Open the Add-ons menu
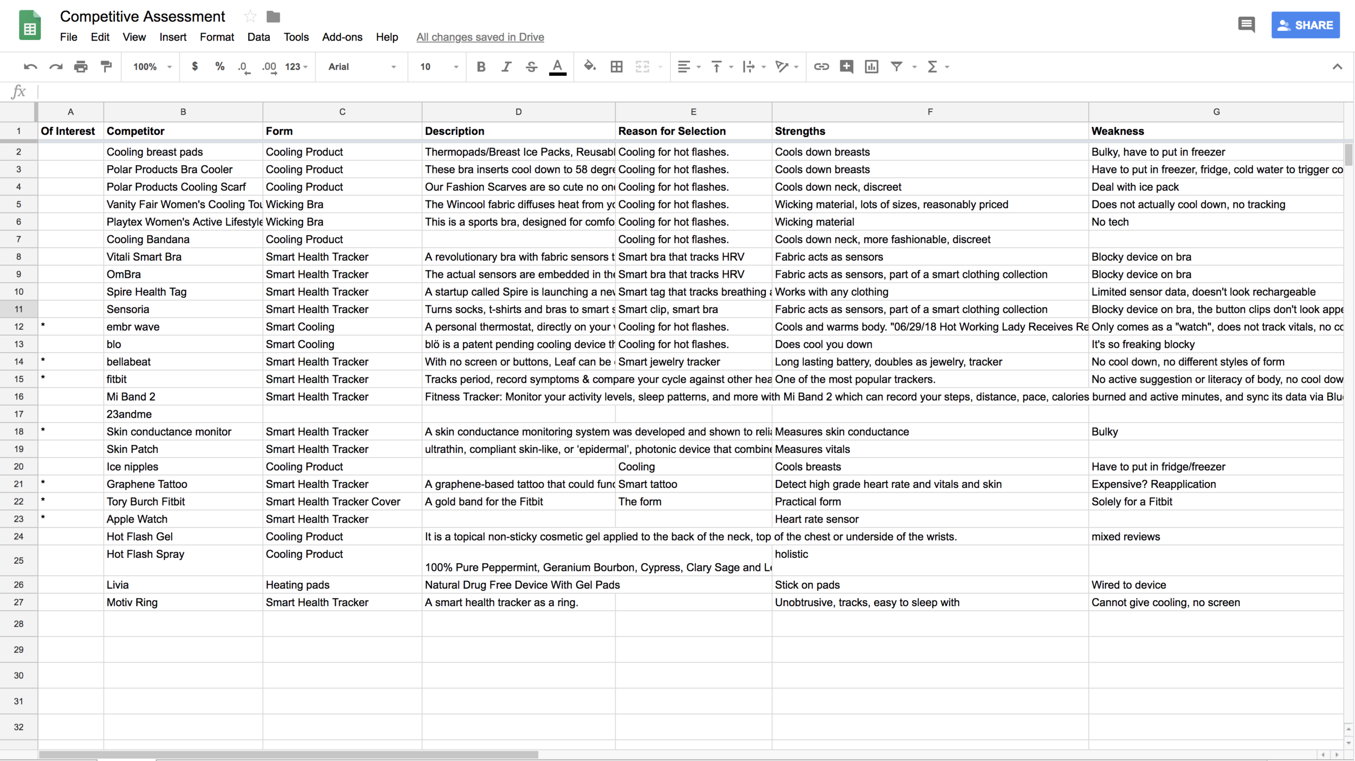The image size is (1355, 761). point(342,37)
